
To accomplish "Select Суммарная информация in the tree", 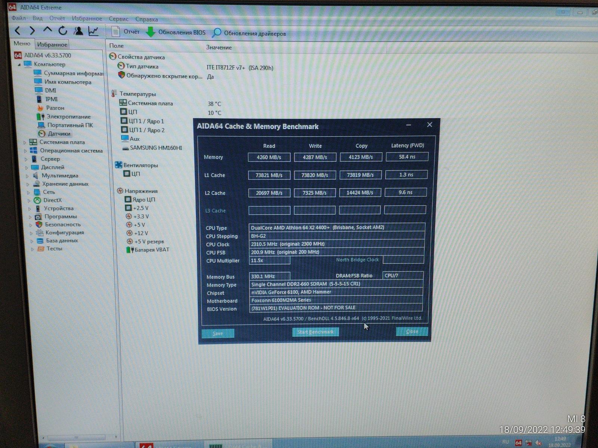I will click(73, 73).
